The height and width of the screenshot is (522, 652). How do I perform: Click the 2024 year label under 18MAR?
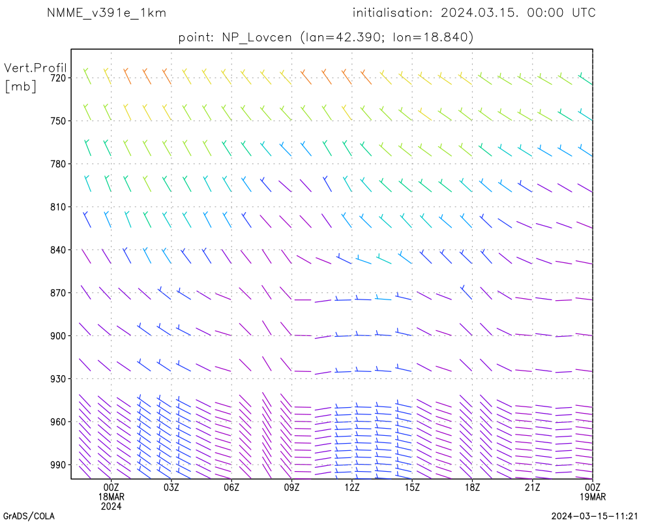point(111,506)
